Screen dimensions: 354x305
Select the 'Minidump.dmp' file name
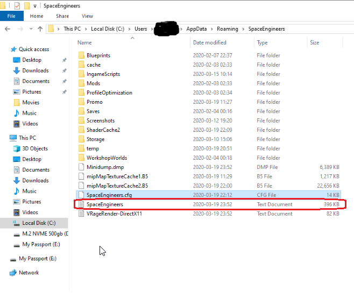pos(105,167)
